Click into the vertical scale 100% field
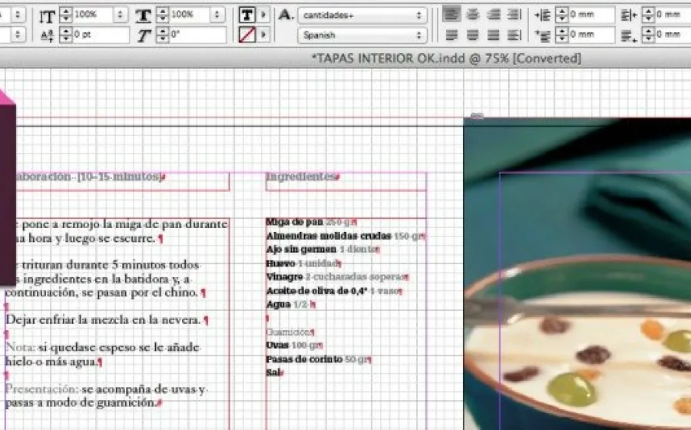 (93, 15)
